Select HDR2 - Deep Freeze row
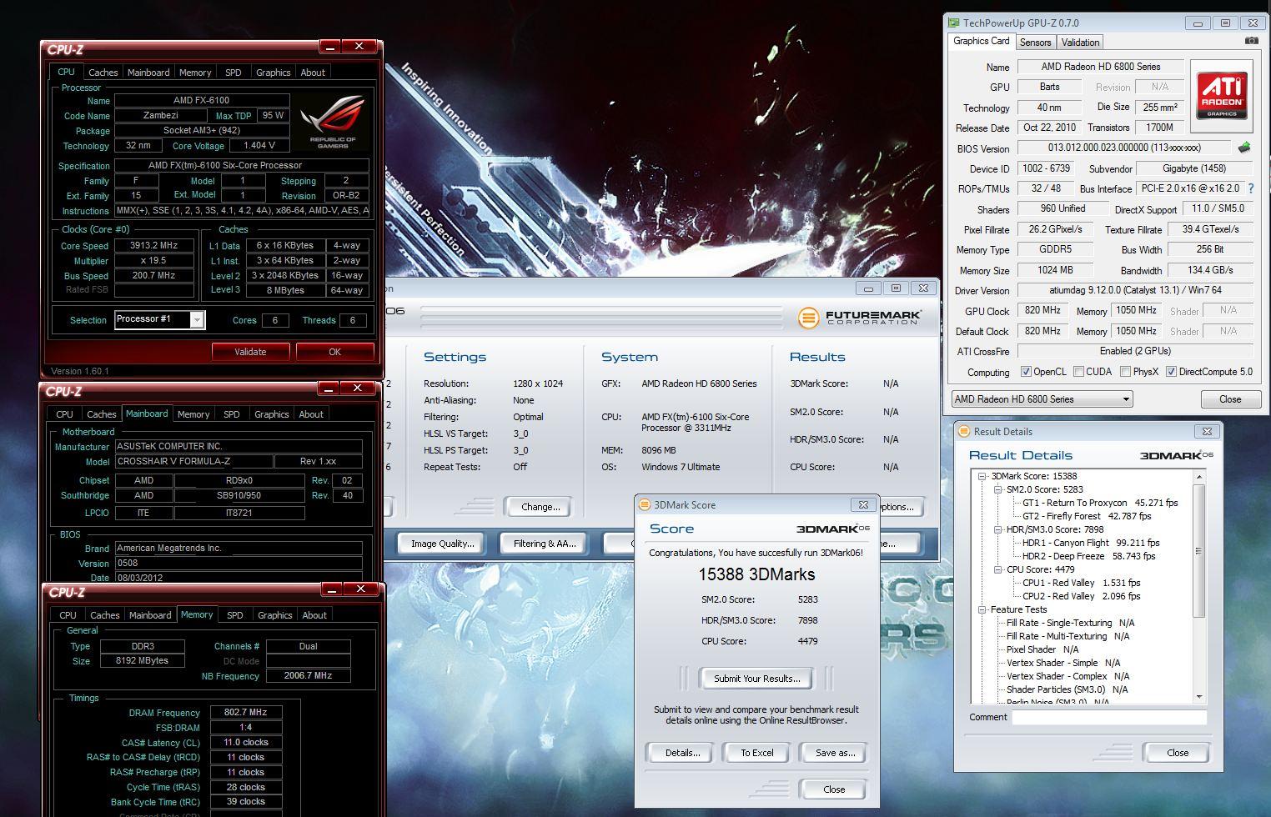Viewport: 1271px width, 817px height. click(x=1088, y=556)
